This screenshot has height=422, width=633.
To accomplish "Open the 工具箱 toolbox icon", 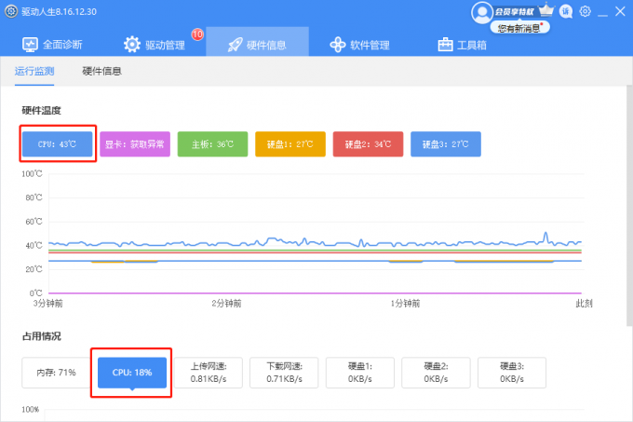I will click(x=445, y=45).
